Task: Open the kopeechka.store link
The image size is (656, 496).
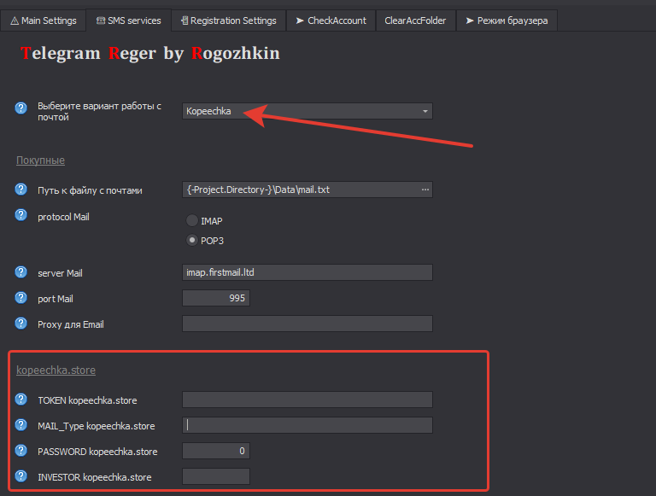Action: click(x=56, y=371)
